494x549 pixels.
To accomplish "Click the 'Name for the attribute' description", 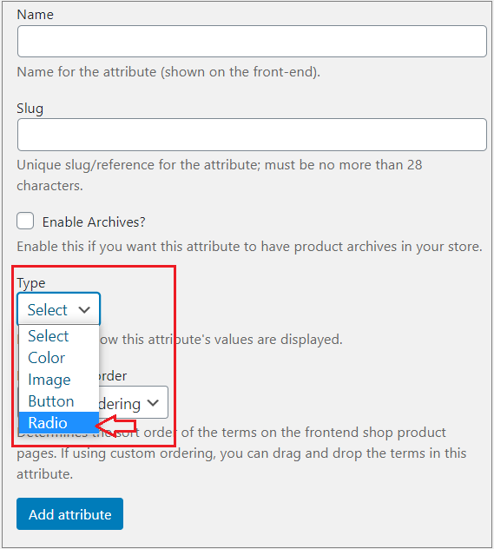I will pyautogui.click(x=168, y=72).
